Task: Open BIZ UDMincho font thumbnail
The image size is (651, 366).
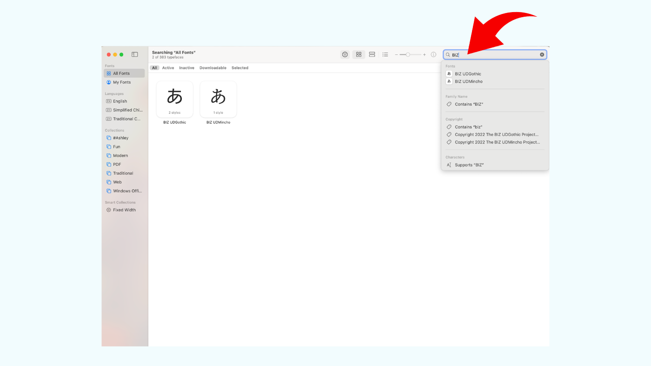Action: click(218, 99)
